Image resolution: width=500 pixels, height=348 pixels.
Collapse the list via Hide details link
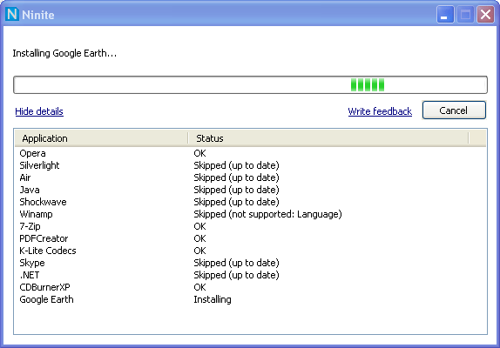(x=39, y=111)
